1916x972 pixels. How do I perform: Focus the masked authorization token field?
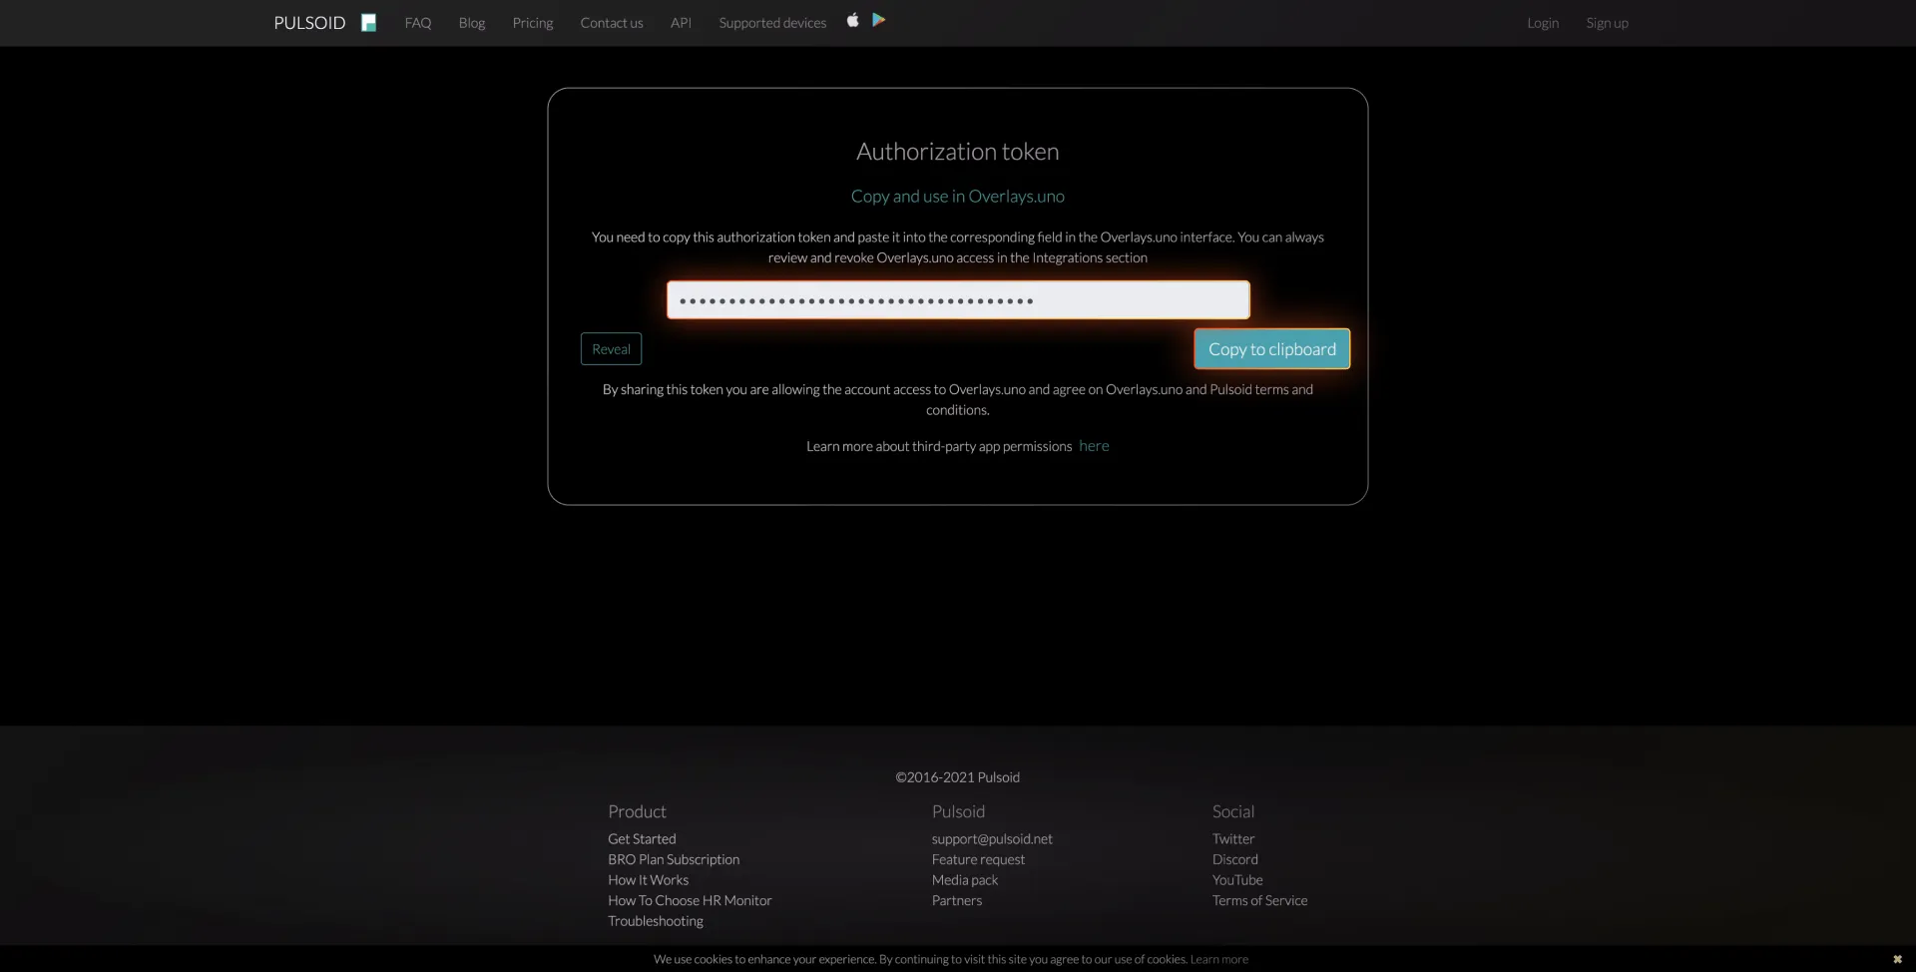[958, 300]
